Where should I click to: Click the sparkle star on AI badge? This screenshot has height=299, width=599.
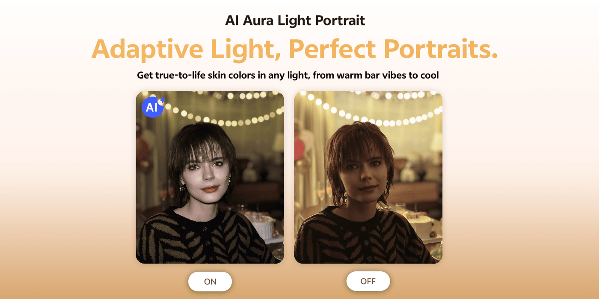[161, 101]
